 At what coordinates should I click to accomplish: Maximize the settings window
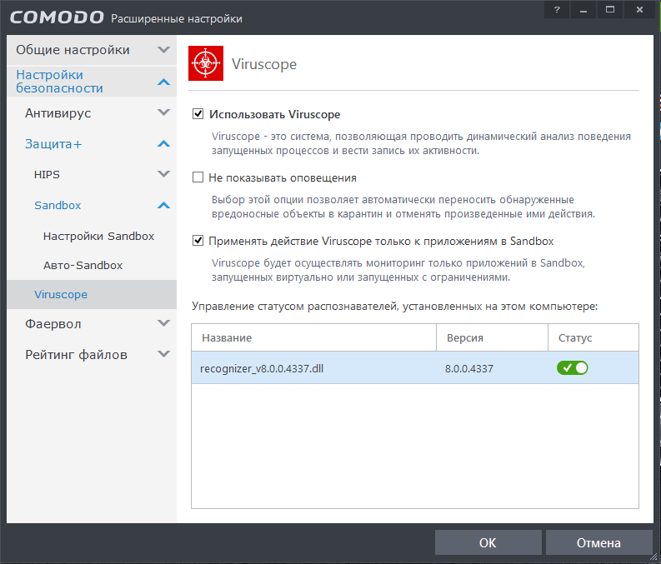(610, 10)
